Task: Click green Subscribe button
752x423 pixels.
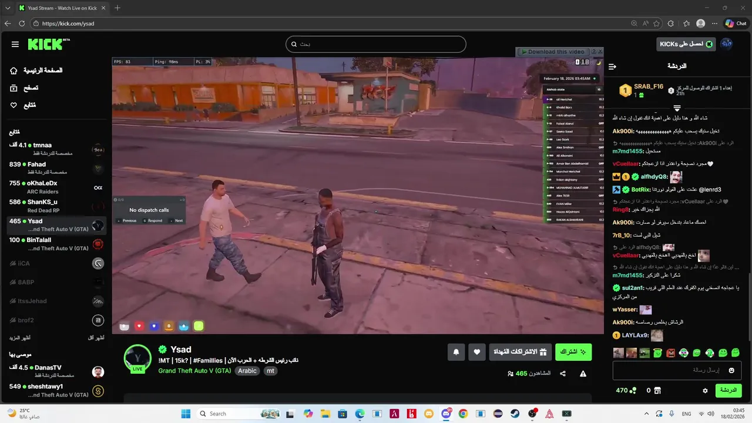Action: pyautogui.click(x=573, y=352)
